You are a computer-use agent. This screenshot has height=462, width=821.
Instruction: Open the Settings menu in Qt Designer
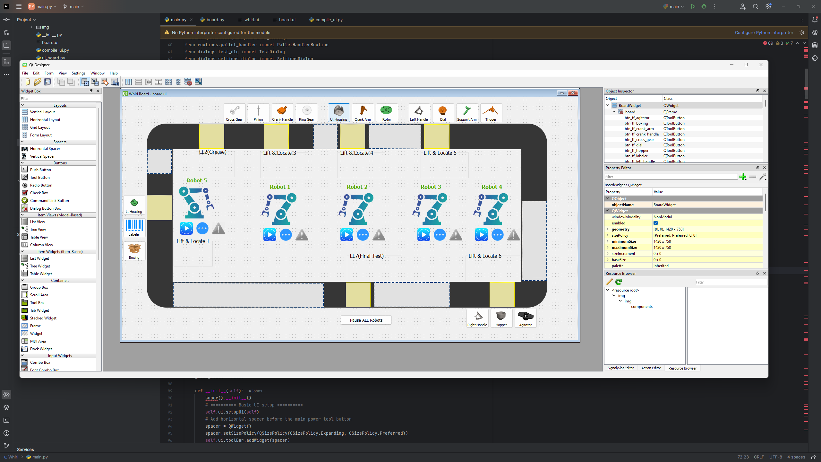point(79,73)
